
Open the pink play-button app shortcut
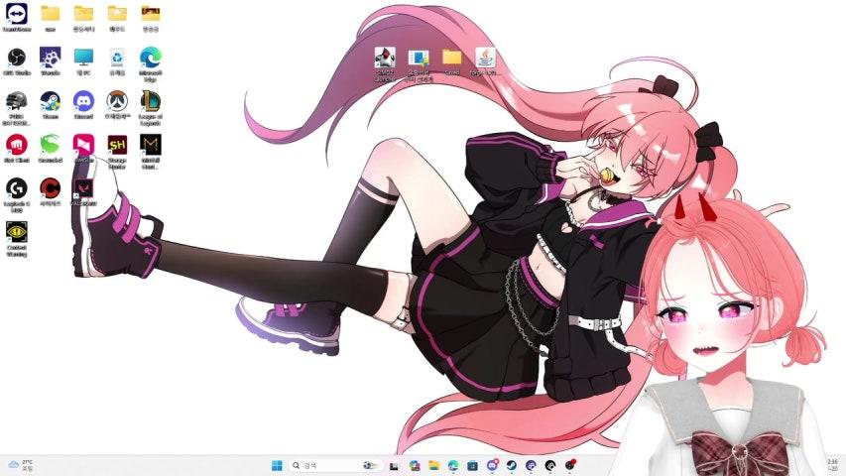83,145
